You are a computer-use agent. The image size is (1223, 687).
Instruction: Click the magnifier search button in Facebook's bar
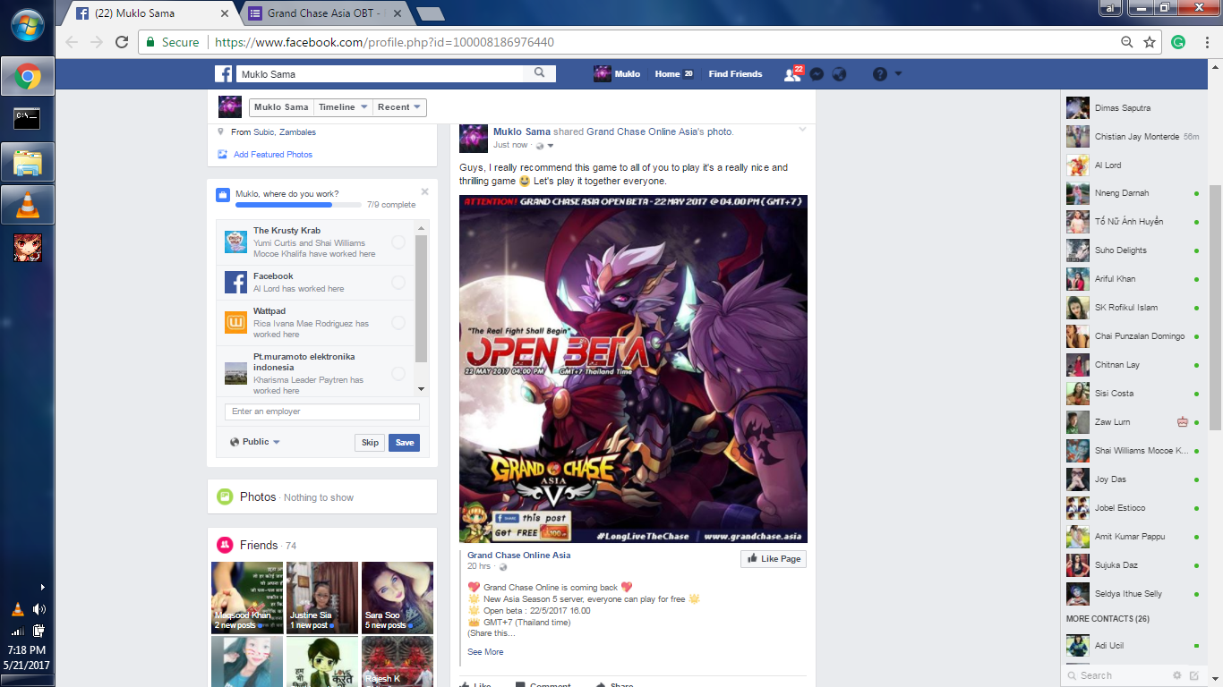(539, 73)
